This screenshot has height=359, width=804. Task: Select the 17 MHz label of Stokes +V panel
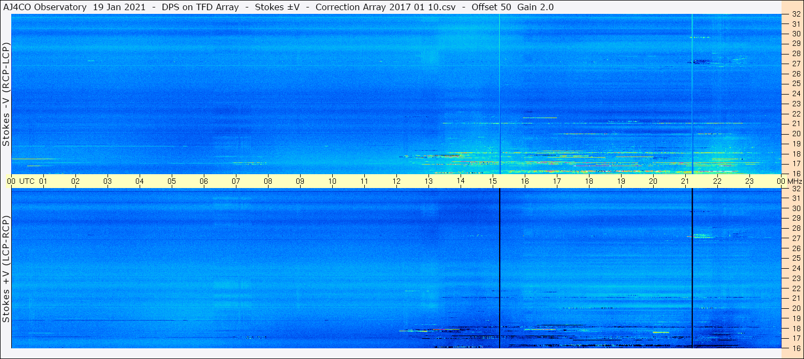pyautogui.click(x=796, y=338)
